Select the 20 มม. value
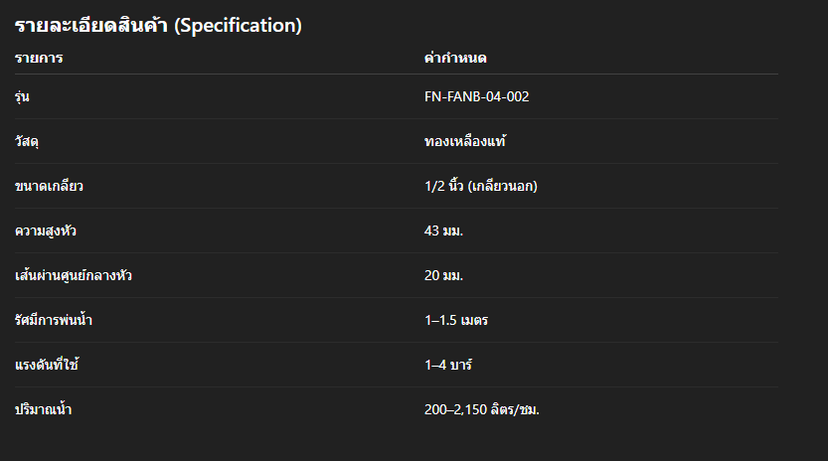Viewport: 828px width, 461px height. coord(443,275)
